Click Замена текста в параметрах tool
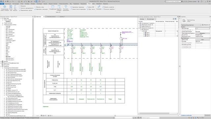Image resolution: width=211 pixels, height=119 pixels. click(x=78, y=9)
